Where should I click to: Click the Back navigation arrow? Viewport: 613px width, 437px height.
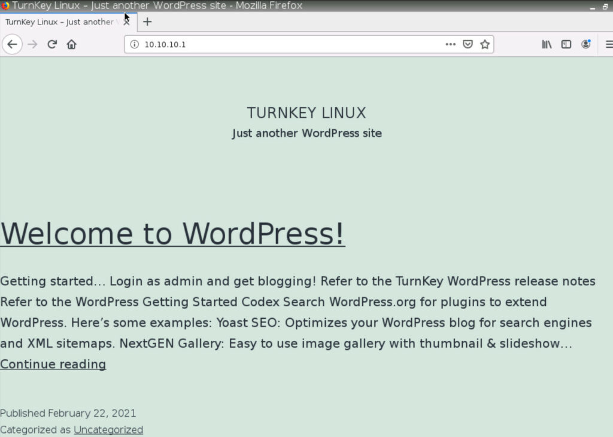(12, 44)
